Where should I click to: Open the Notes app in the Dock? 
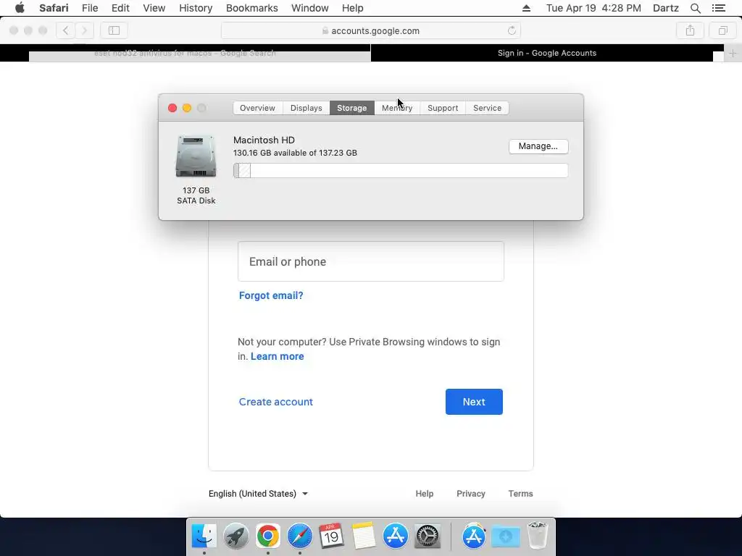click(x=364, y=536)
